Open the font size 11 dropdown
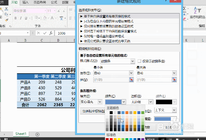The height and width of the screenshot is (140, 206). coord(55,11)
